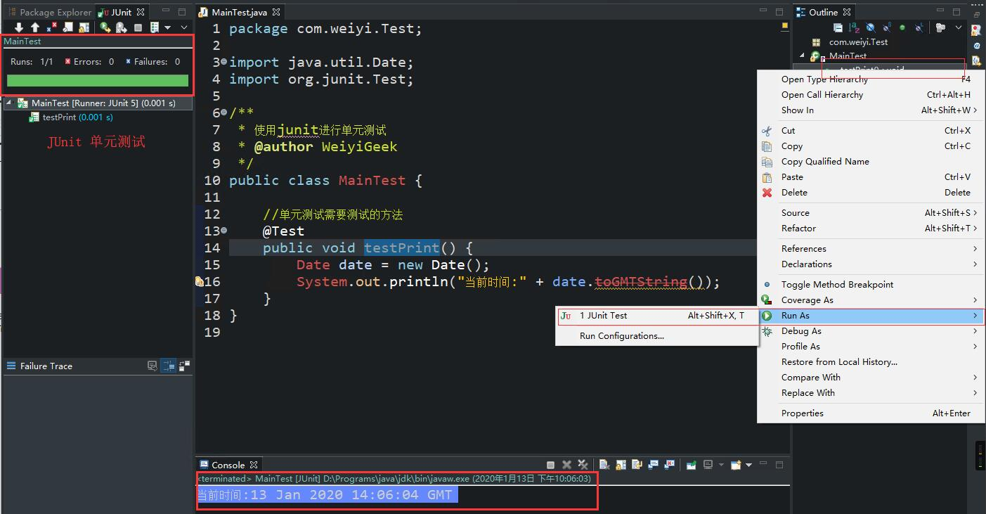Remove the launch from the Console
This screenshot has width=986, height=514.
pos(566,465)
